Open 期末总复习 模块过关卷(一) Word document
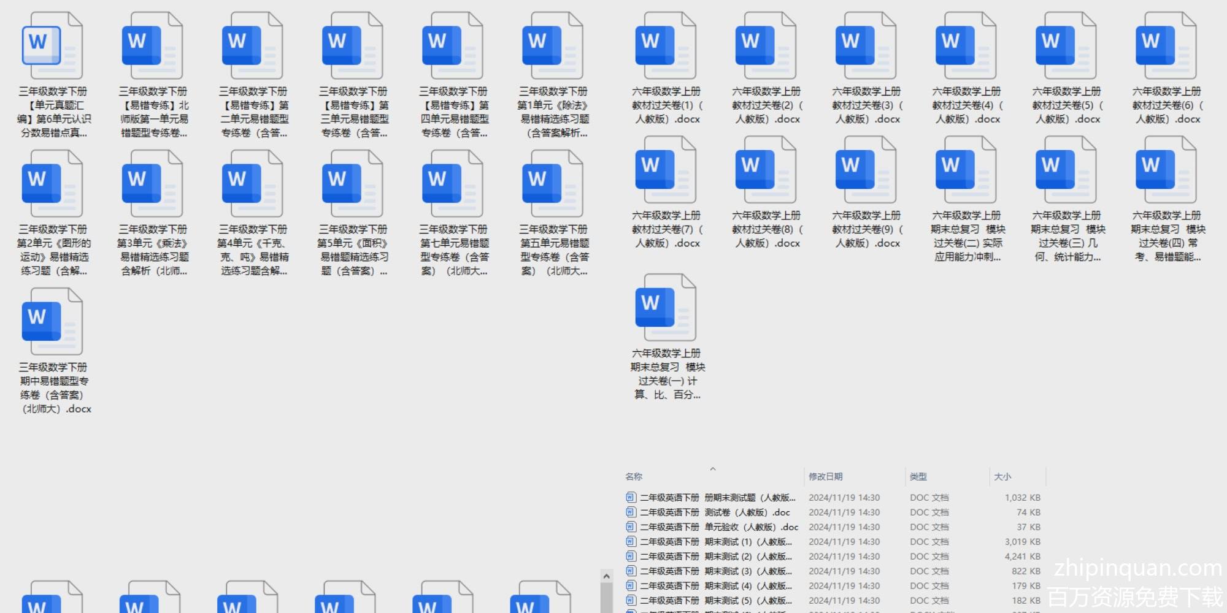 point(666,308)
